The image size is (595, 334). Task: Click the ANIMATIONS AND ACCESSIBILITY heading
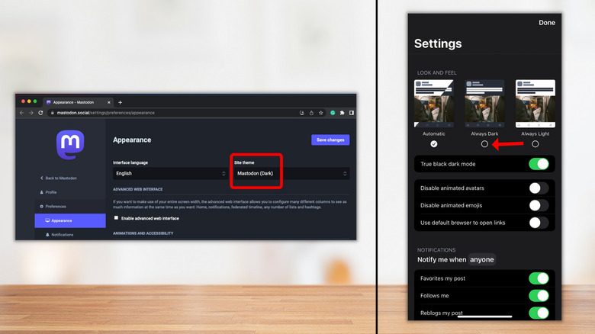pyautogui.click(x=143, y=233)
